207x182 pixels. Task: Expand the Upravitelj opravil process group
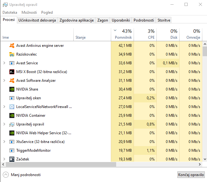click(x=4, y=124)
